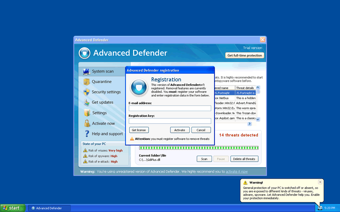Screen dimensions: 340x212
Task: Open Security settings from sidebar
Action: (106, 92)
